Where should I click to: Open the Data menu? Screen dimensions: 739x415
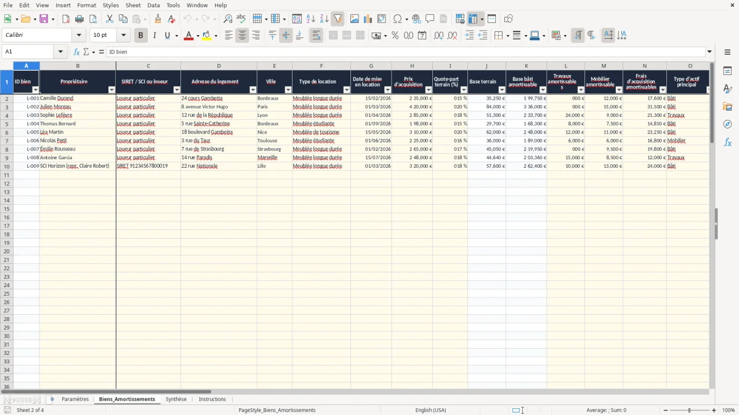[153, 5]
